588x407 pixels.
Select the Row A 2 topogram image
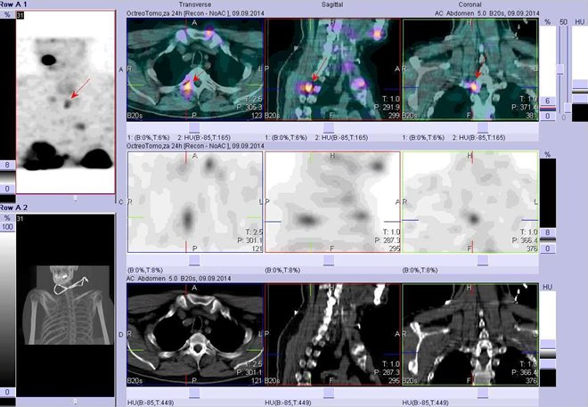(x=65, y=301)
